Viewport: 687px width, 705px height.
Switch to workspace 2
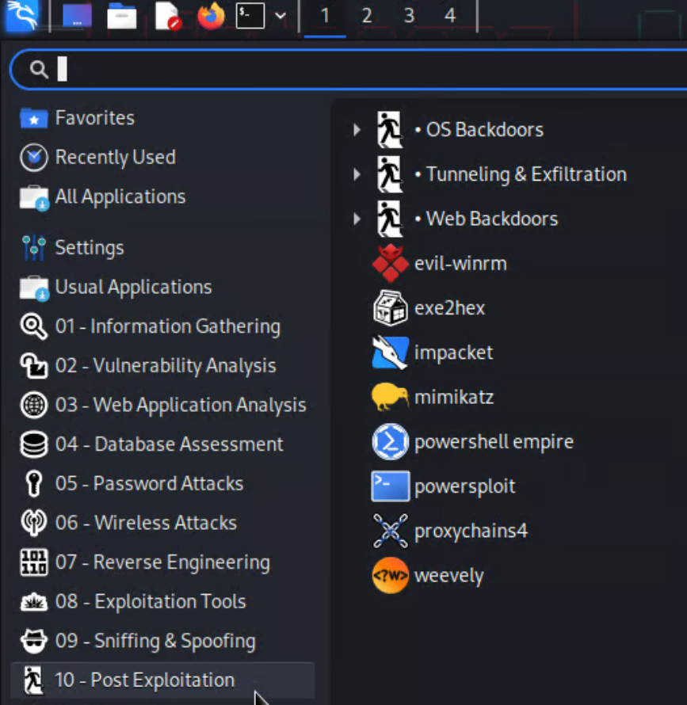coord(366,16)
